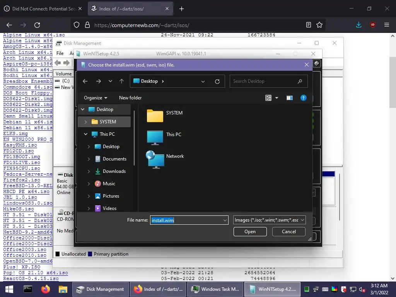Screen dimensions: 396x297
Task: Toggle reader view in Firefox
Action: [308, 25]
